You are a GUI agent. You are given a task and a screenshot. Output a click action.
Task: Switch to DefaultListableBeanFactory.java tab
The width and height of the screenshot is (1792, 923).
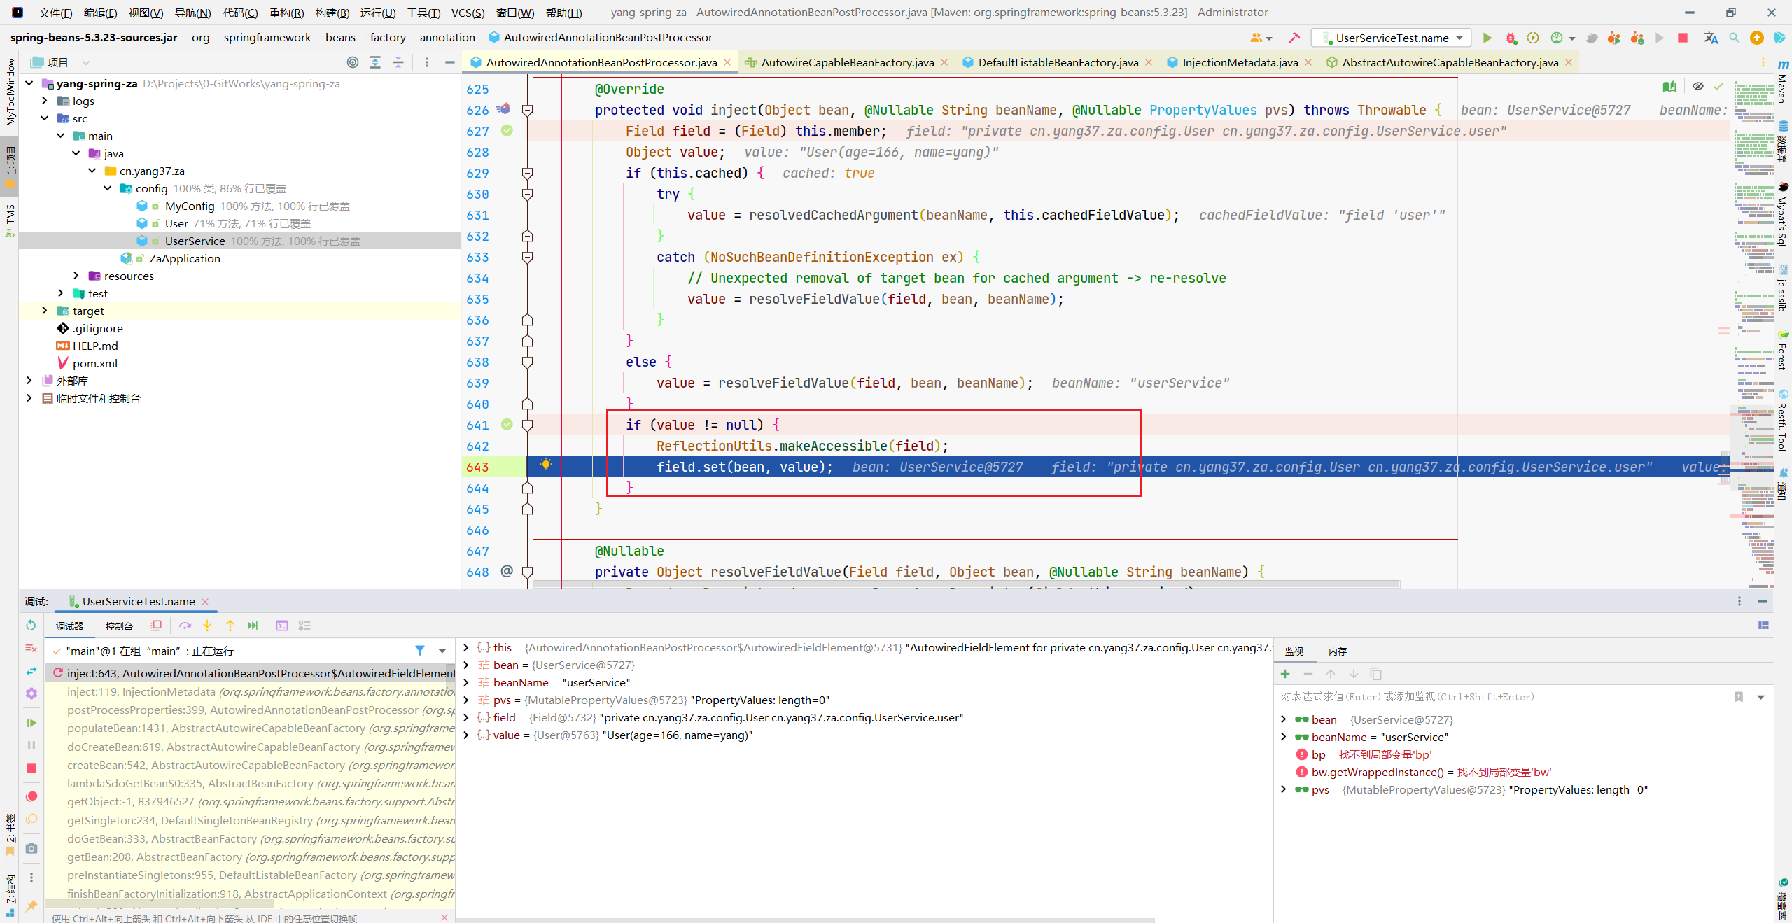[x=1058, y=62]
